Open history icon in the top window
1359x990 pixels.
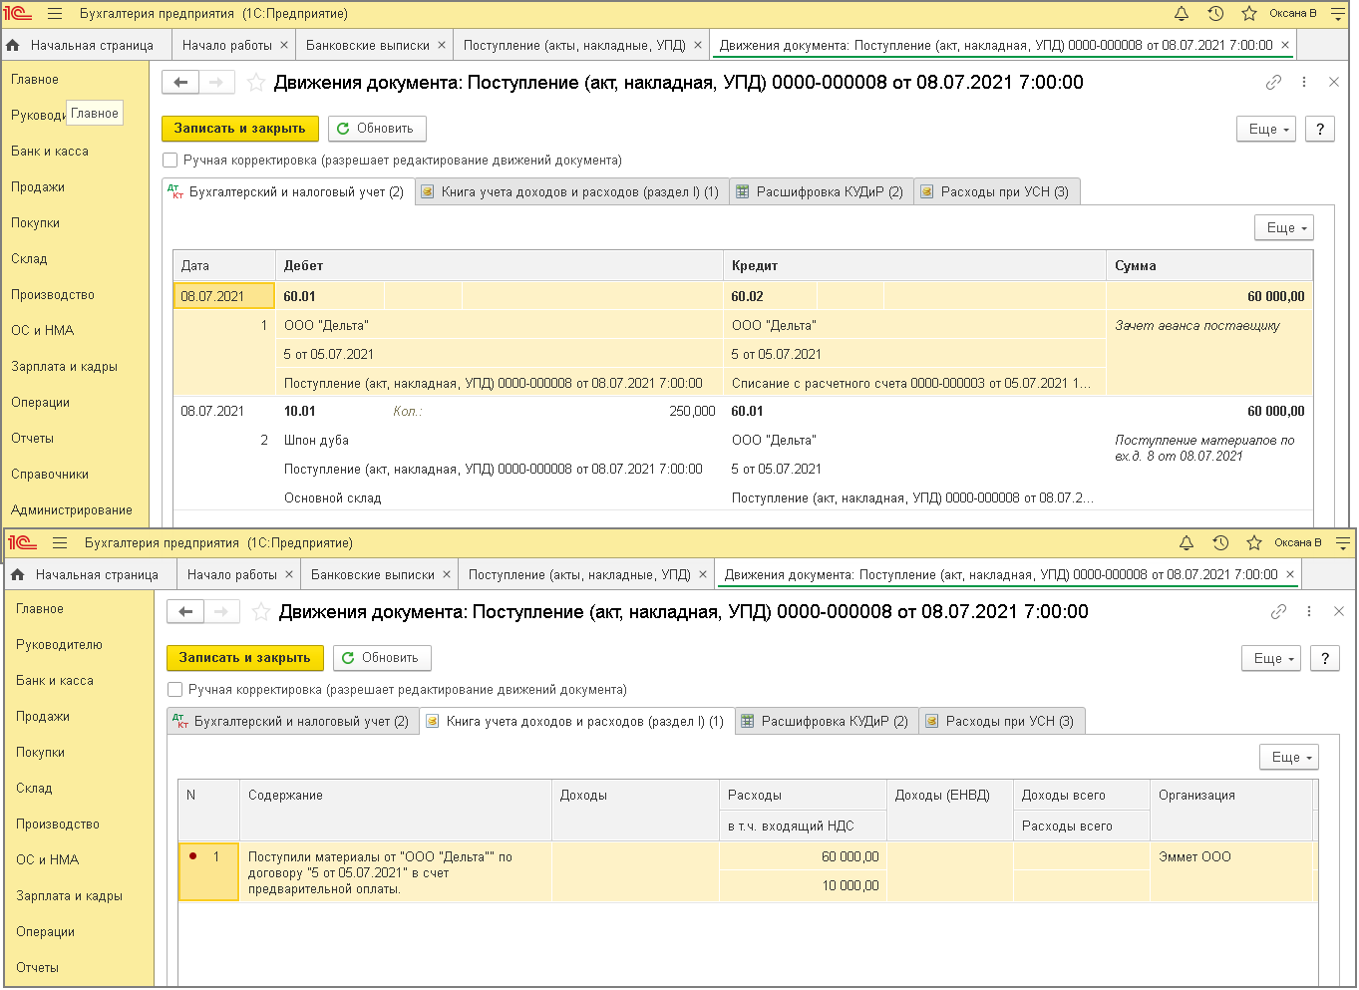1215,14
